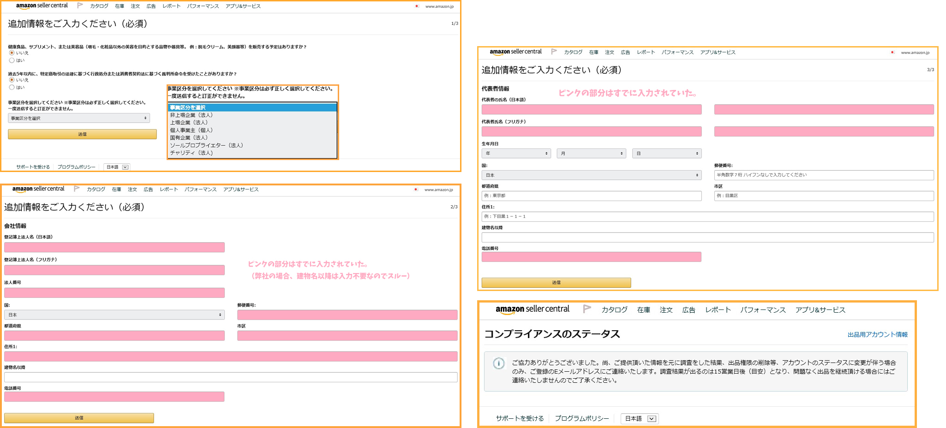Screen dimensions: 946x428
Task: Focus the 建物名以降 field on the 3/3 page
Action: click(707, 238)
